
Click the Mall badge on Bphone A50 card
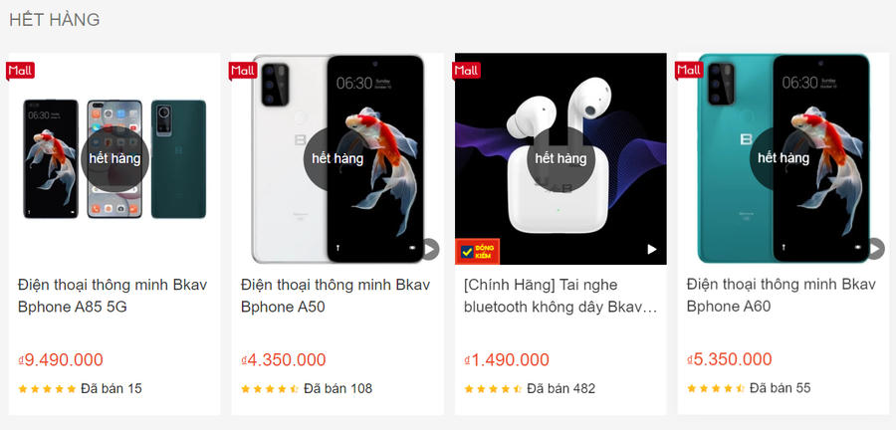[244, 71]
